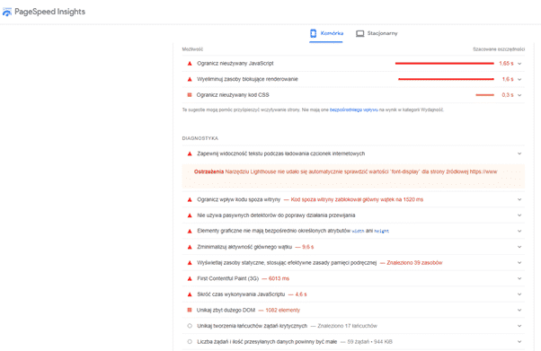The image size is (541, 351).
Task: Switch to the Stacjonarny tab
Action: 377,33
